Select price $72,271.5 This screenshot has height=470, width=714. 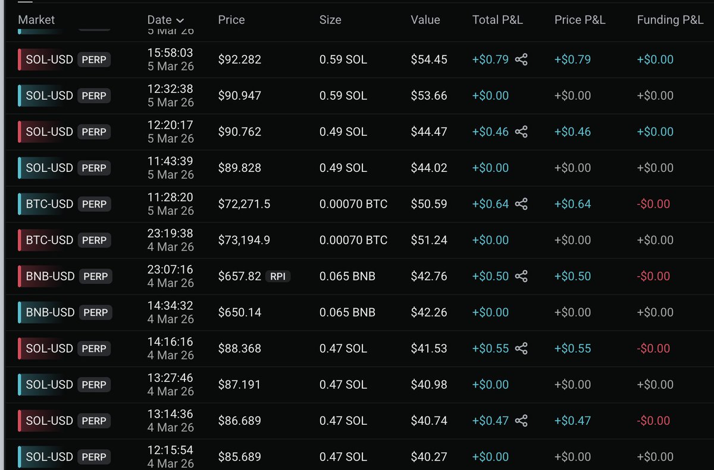[x=245, y=204]
